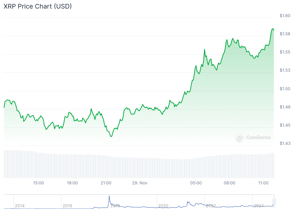Click the 21:00 time axis label
294x214 pixels.
pos(106,183)
